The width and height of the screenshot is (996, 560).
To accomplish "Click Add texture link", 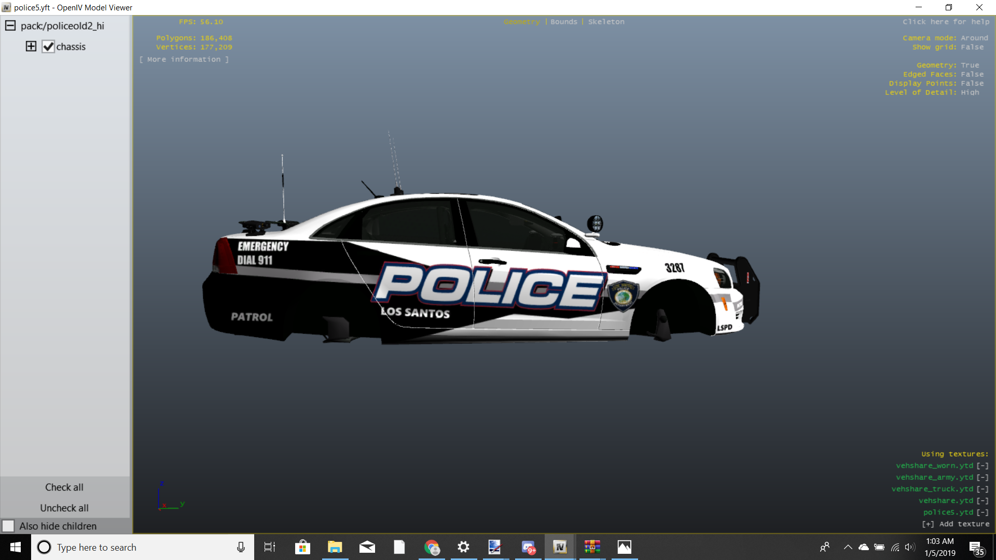I will (x=956, y=524).
